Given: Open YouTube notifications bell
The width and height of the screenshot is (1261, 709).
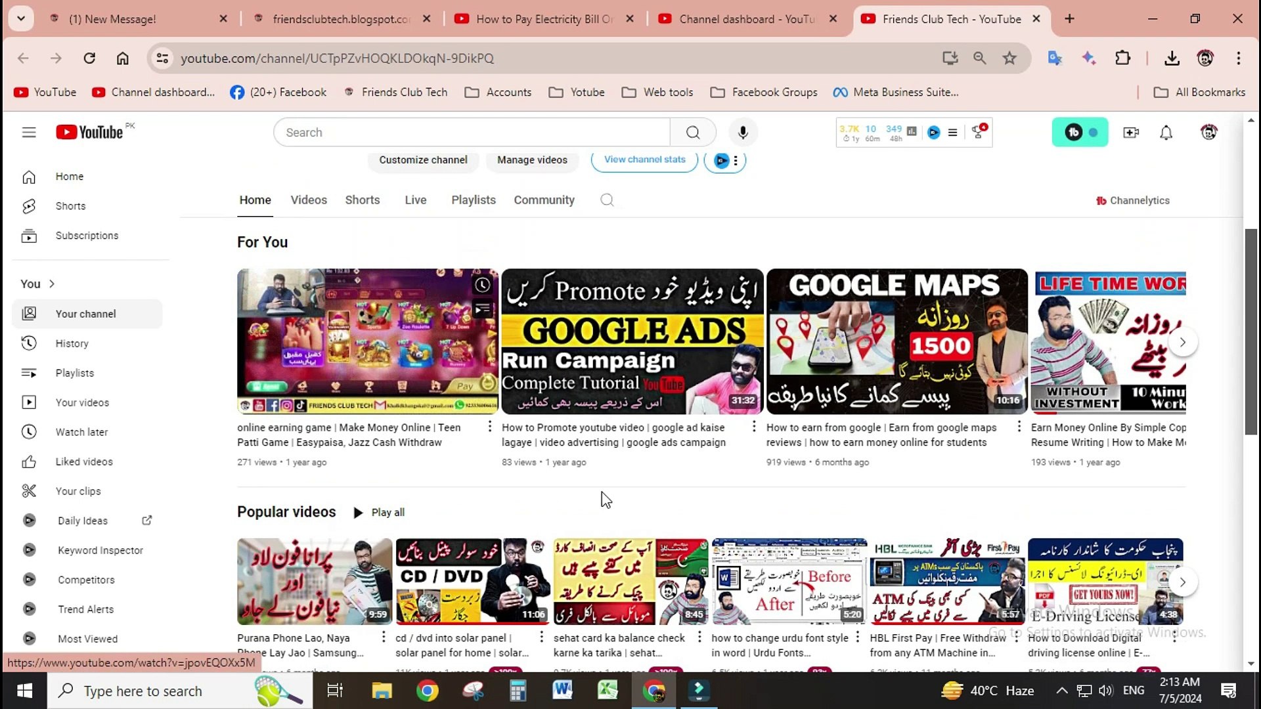Looking at the screenshot, I should 1166,132.
